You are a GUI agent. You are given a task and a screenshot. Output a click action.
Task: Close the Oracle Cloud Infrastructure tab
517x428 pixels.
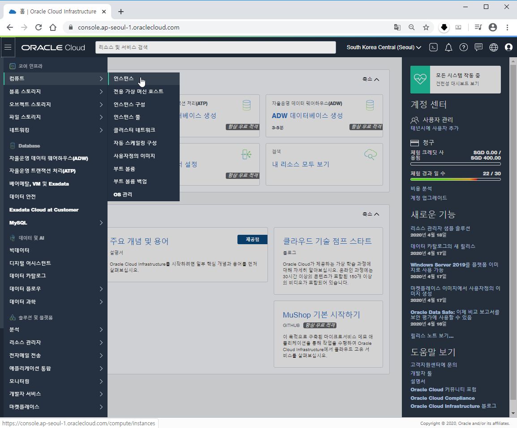click(x=104, y=12)
